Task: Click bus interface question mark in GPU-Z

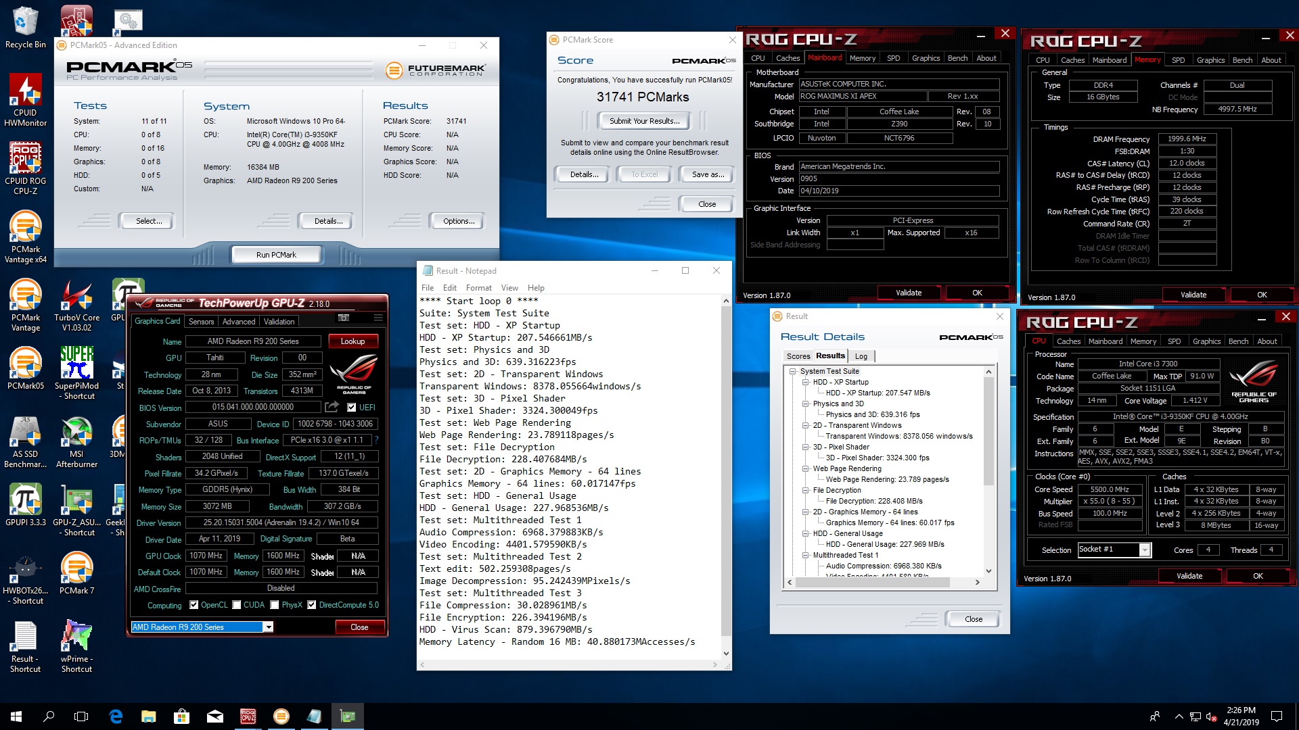Action: 377,440
